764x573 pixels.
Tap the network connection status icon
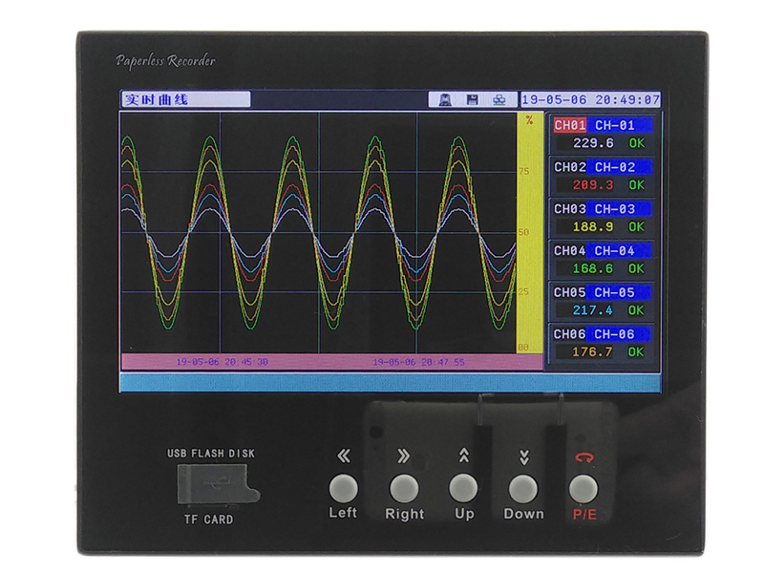point(499,100)
